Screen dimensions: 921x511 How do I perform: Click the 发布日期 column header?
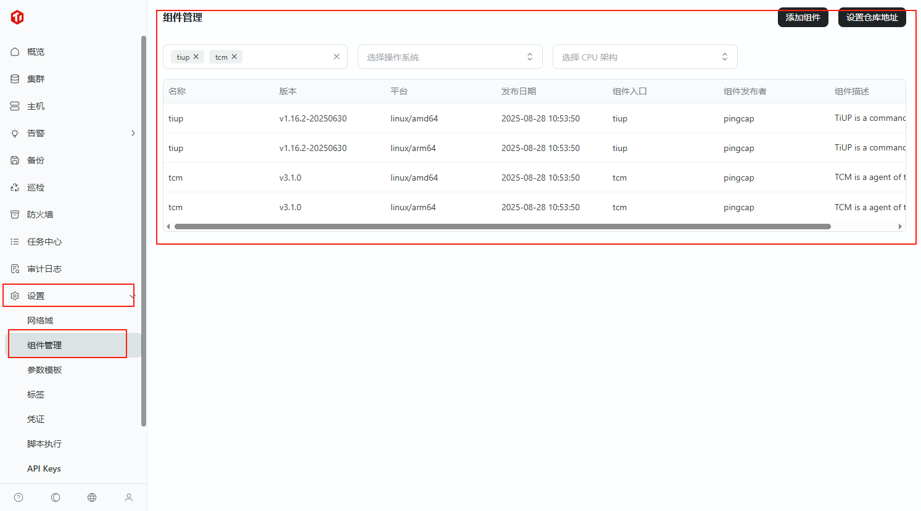pos(519,91)
